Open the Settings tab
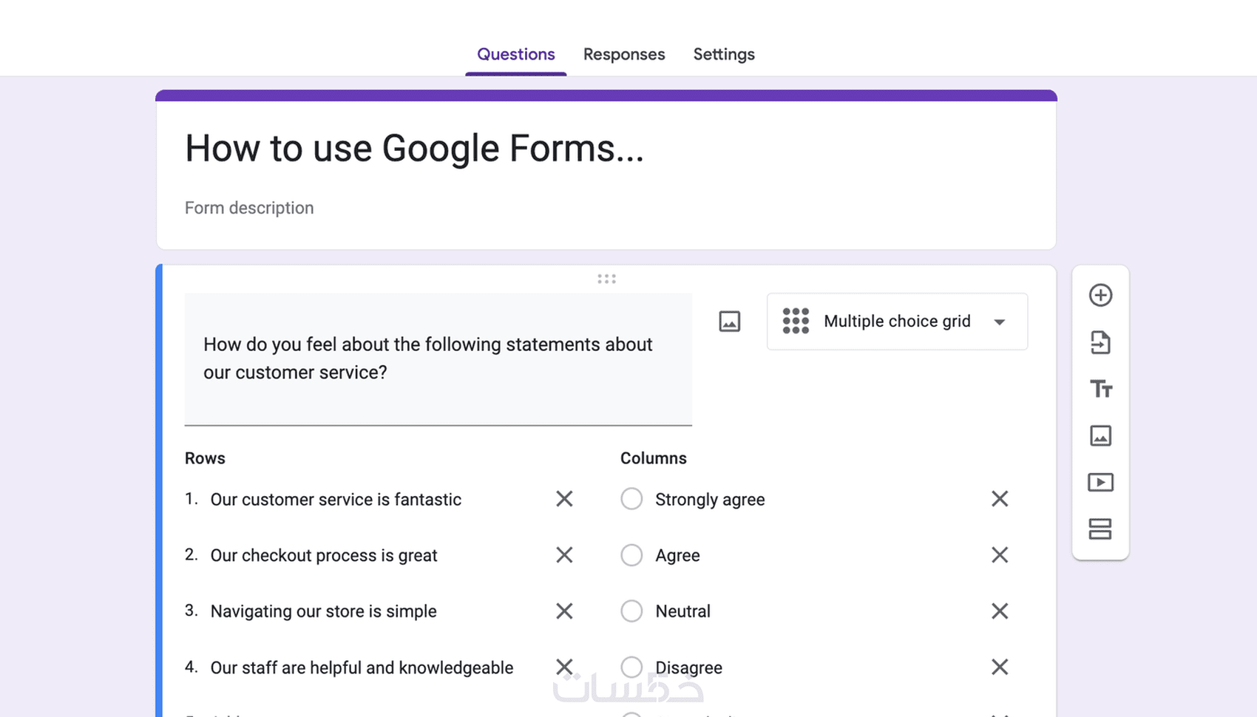1257x717 pixels. pos(723,54)
